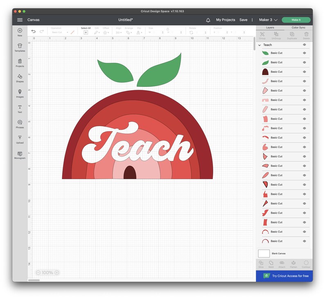Click the Weld tool
Image resolution: width=325 pixels, height=298 pixels.
[x=271, y=264]
